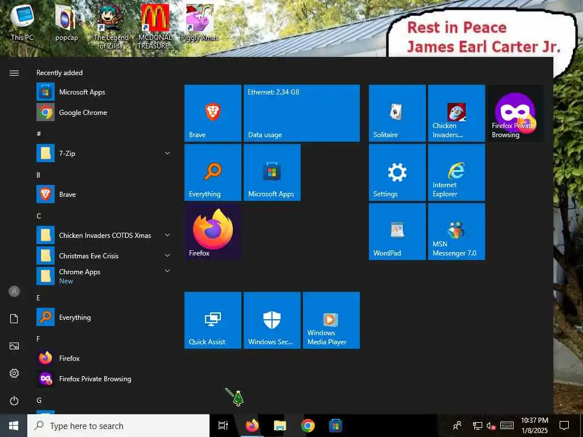Launch Firefox from the app list
583x437 pixels.
[x=104, y=358]
